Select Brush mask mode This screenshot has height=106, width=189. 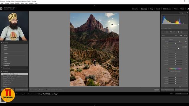click(x=185, y=36)
